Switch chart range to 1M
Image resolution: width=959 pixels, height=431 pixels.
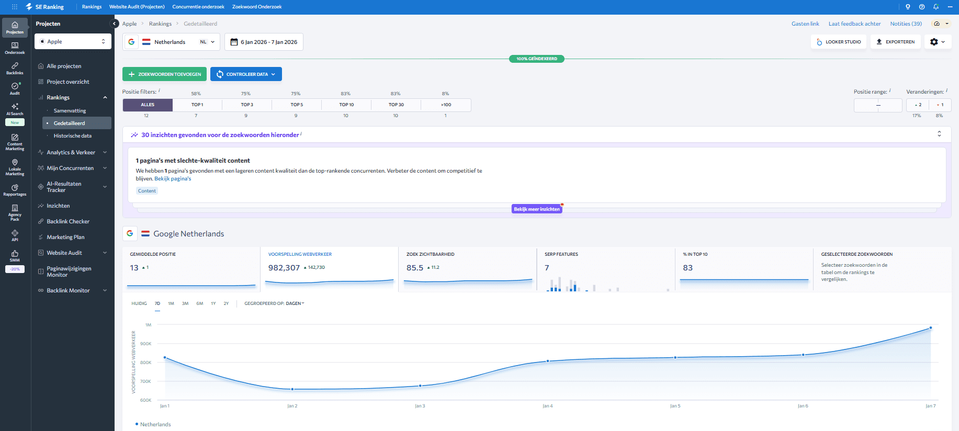point(171,303)
